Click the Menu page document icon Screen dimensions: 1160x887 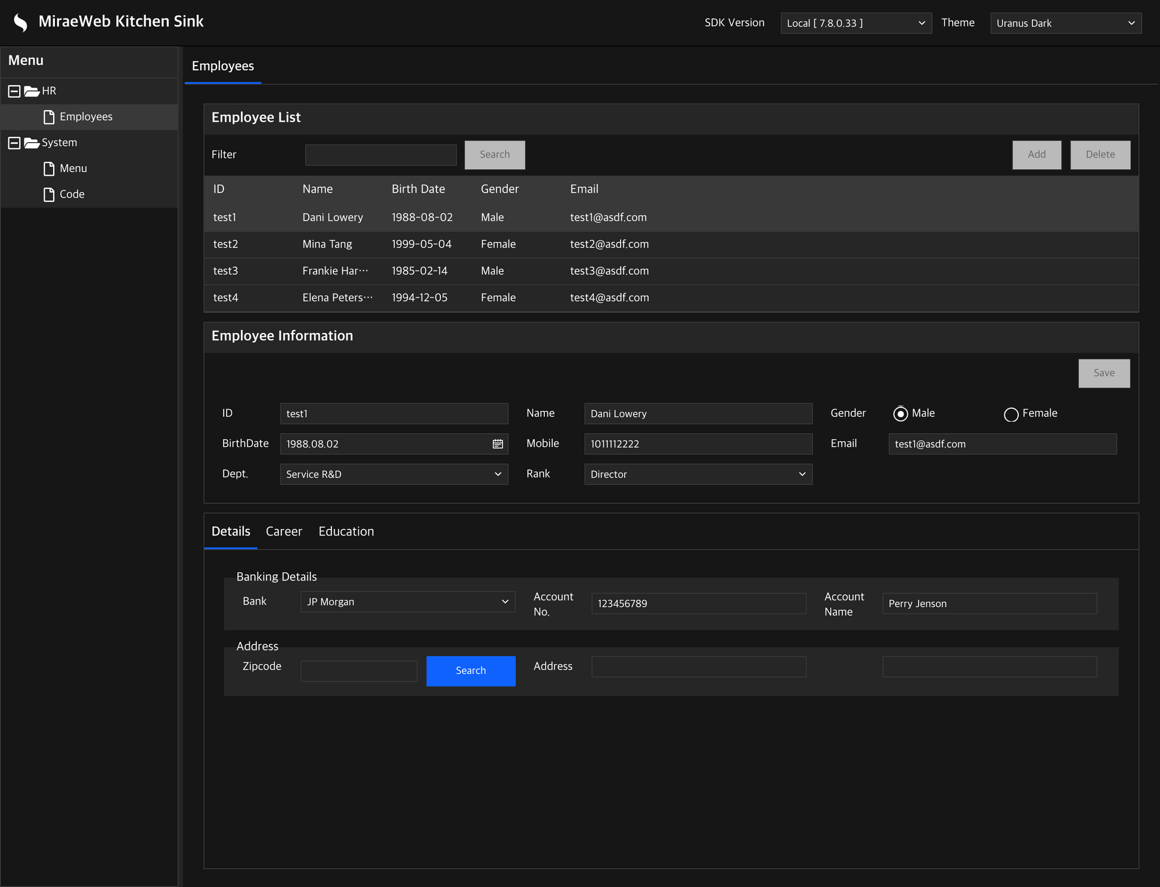[49, 169]
